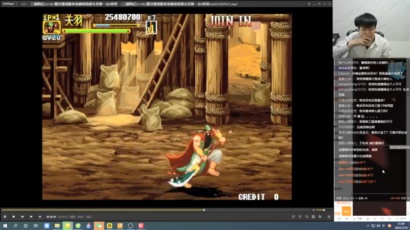Mute audio using the speaker icon
The image size is (410, 230).
(x=314, y=210)
